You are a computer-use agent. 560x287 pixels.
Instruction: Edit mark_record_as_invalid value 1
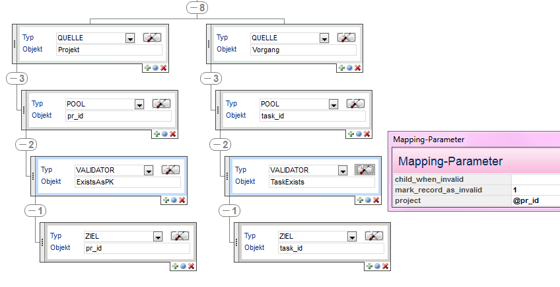pyautogui.click(x=536, y=190)
